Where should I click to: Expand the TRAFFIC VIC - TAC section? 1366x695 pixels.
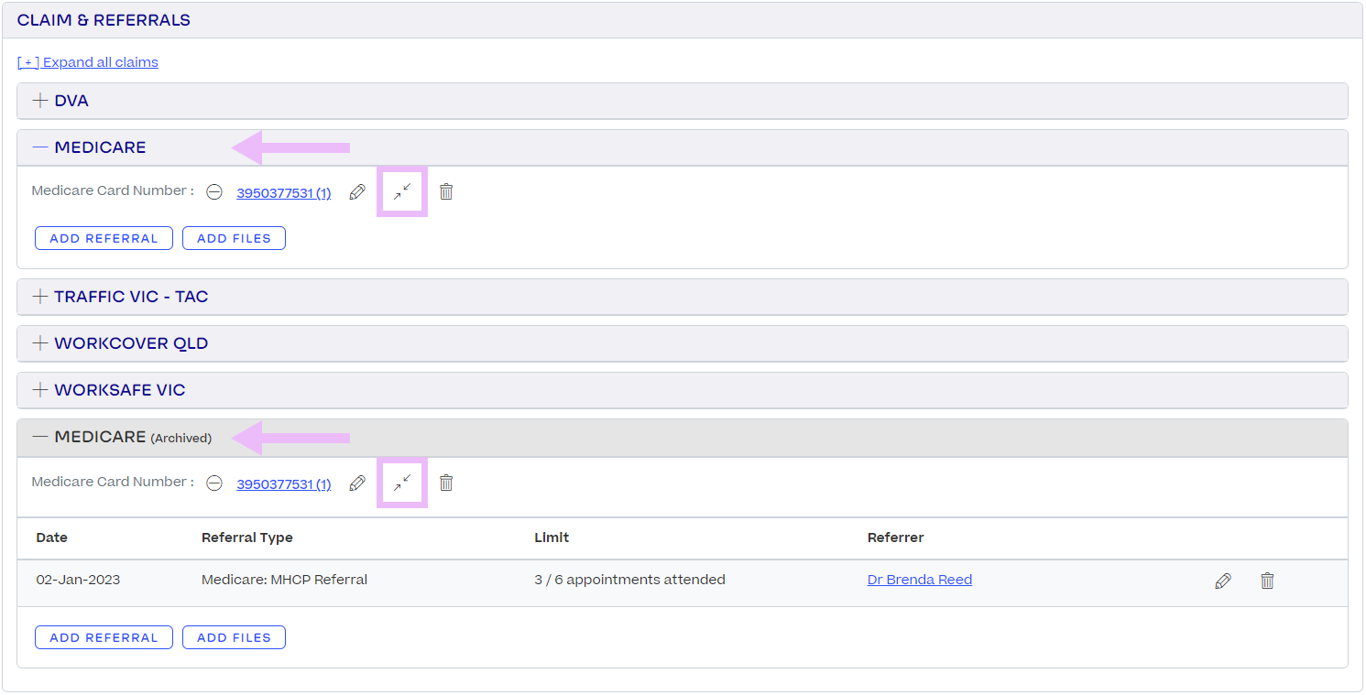39,296
